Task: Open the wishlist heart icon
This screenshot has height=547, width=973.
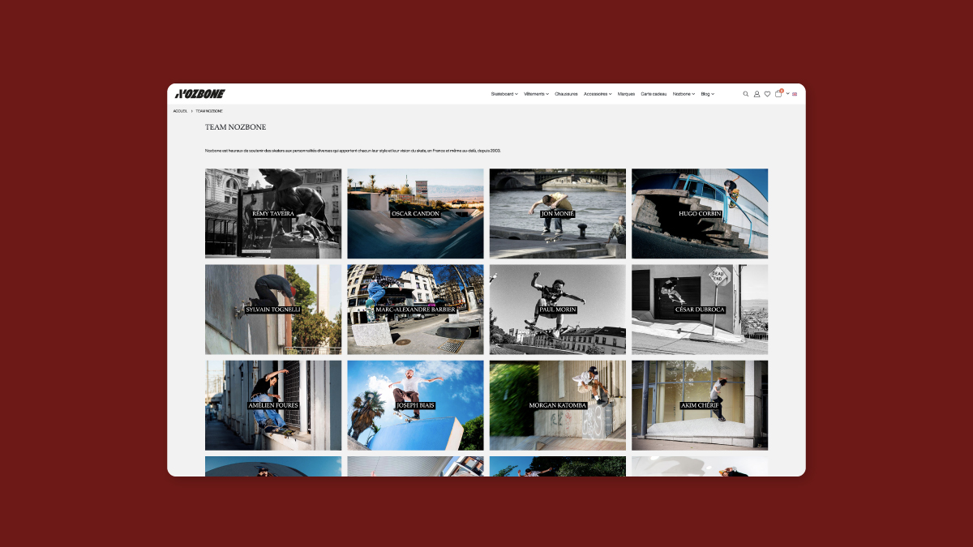Action: [767, 94]
